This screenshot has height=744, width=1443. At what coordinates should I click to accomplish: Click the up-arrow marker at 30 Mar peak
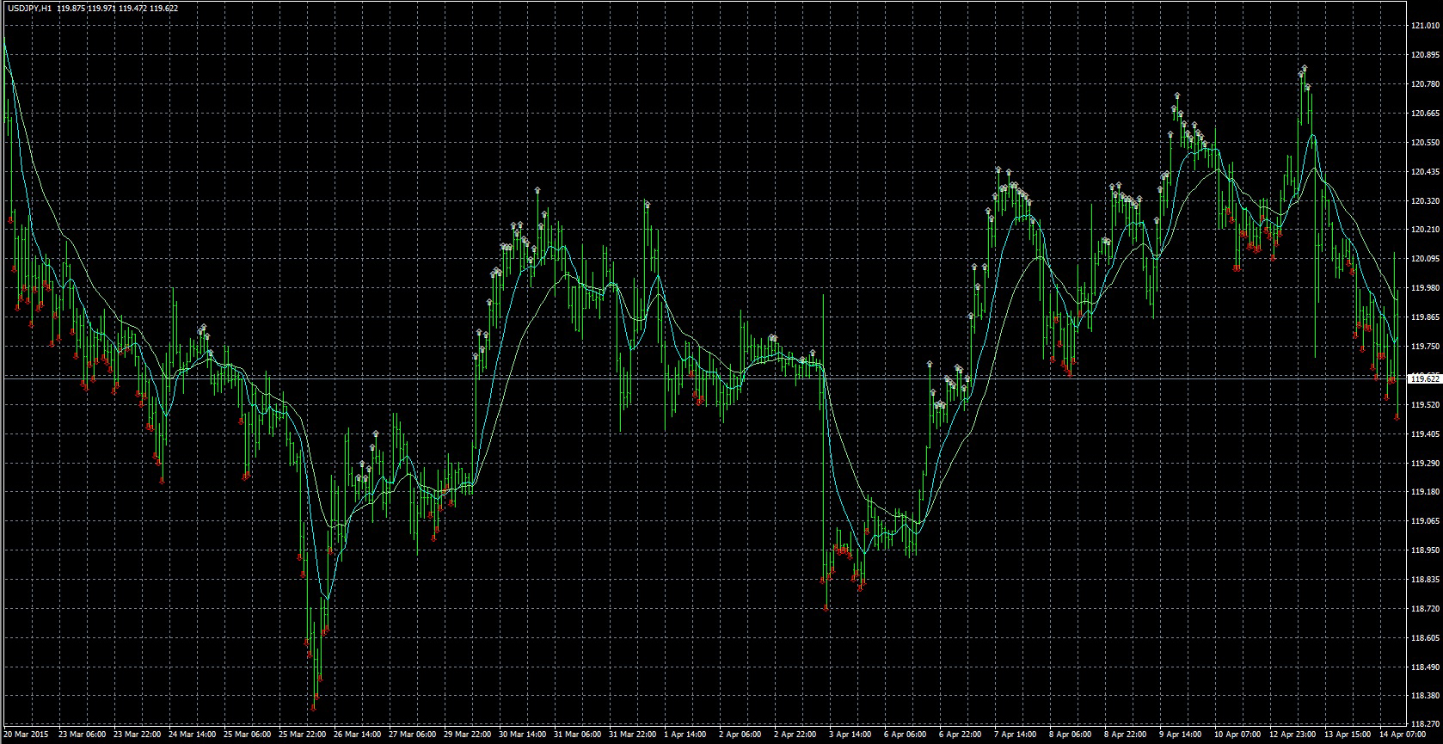click(x=537, y=189)
